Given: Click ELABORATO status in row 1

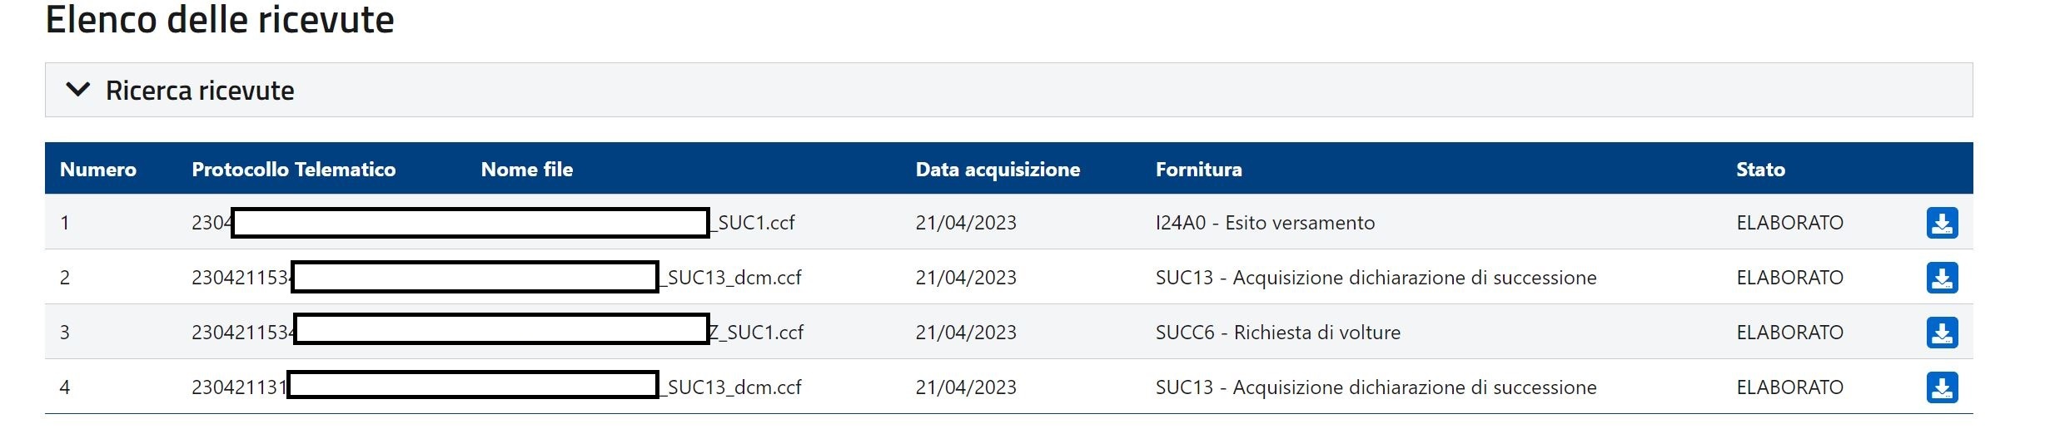Looking at the screenshot, I should (1790, 223).
